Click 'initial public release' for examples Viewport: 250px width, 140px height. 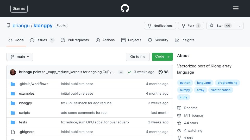(x=77, y=94)
